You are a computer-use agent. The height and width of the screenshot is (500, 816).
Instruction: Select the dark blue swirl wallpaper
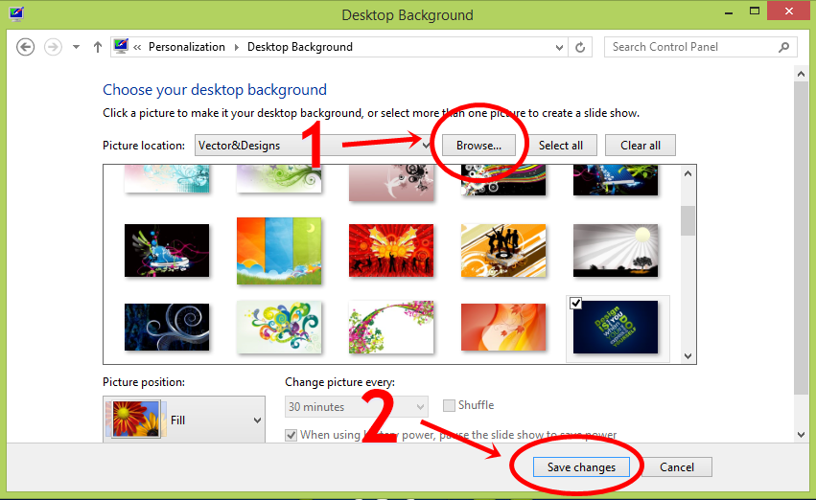pos(167,327)
